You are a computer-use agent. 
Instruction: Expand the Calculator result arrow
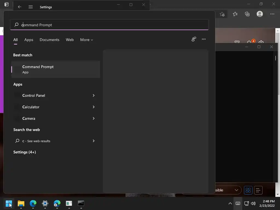pos(94,107)
